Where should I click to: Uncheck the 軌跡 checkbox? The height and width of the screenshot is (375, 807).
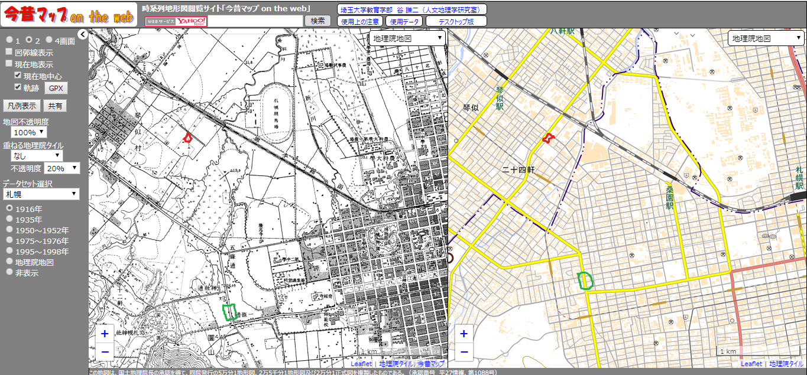(18, 87)
